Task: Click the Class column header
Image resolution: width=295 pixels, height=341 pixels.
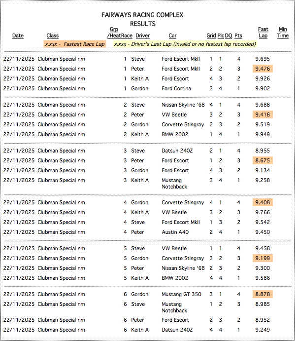Action: click(53, 36)
